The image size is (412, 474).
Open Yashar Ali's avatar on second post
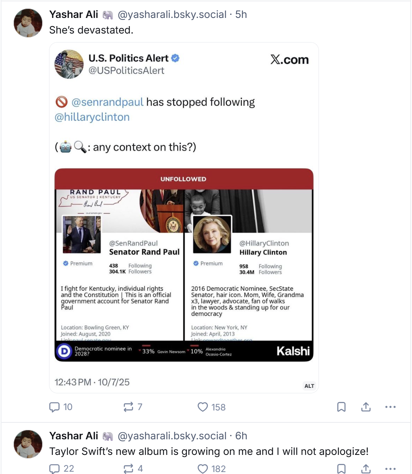click(x=28, y=444)
